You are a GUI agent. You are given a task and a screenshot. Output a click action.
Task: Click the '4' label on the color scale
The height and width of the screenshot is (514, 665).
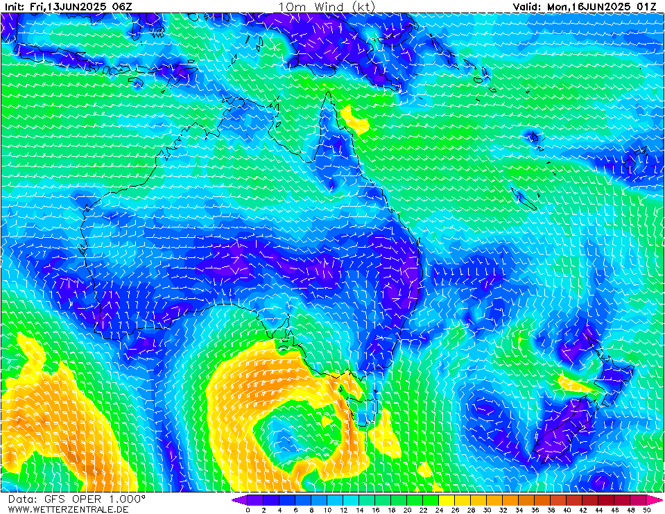[x=279, y=510]
